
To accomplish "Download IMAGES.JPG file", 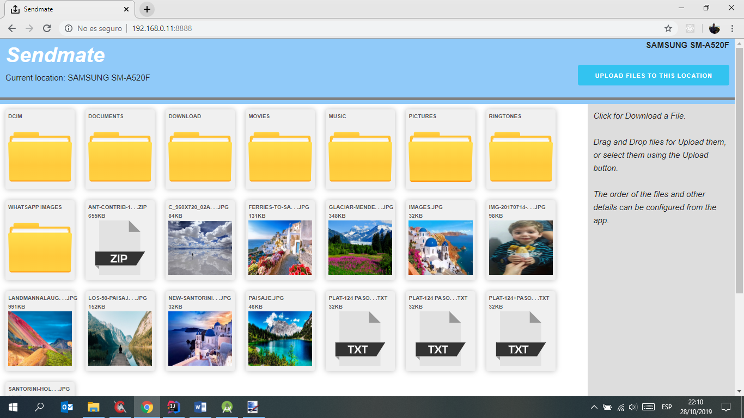I will [x=440, y=241].
